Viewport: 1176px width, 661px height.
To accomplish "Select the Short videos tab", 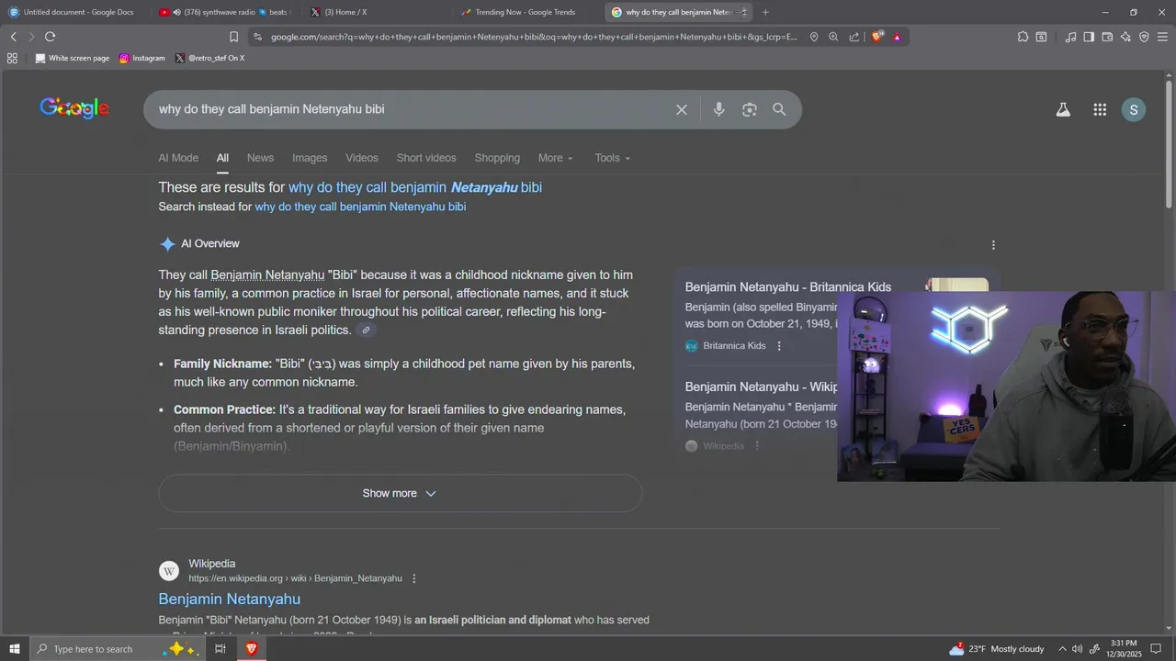I will [x=426, y=158].
